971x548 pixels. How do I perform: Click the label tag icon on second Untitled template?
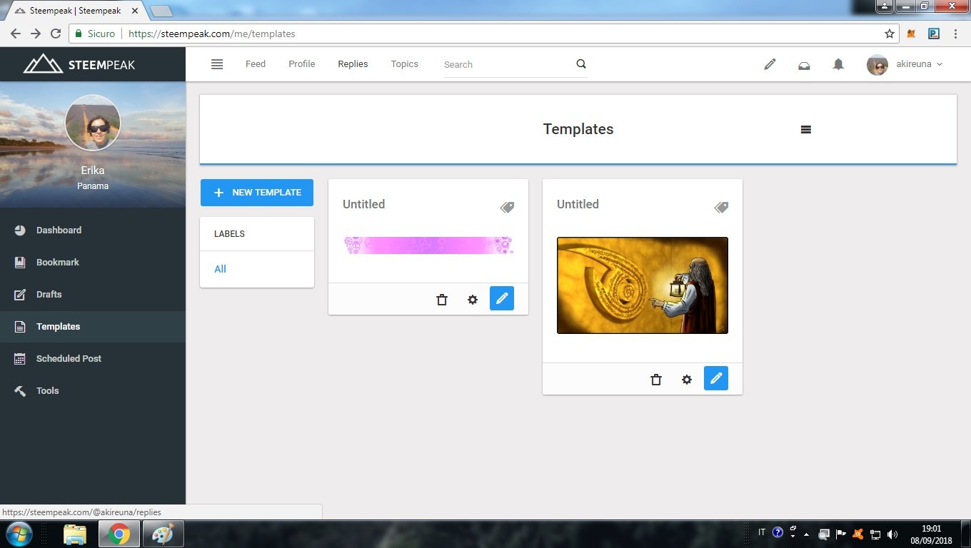tap(721, 207)
